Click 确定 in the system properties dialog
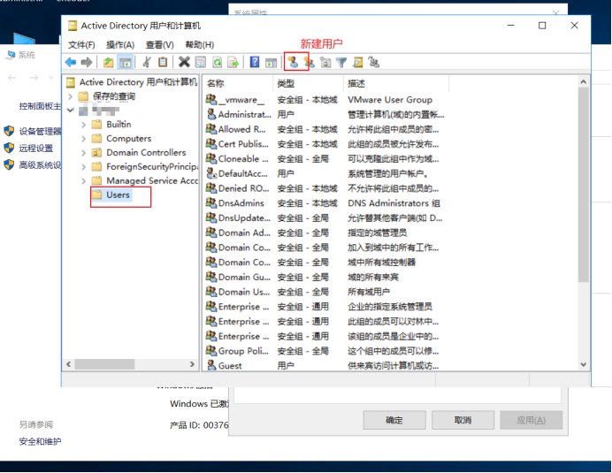 coord(394,420)
